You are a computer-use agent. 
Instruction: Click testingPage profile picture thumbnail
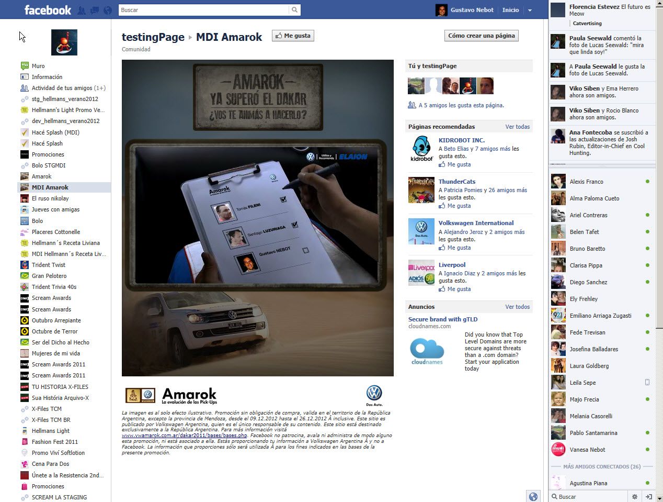(x=64, y=42)
